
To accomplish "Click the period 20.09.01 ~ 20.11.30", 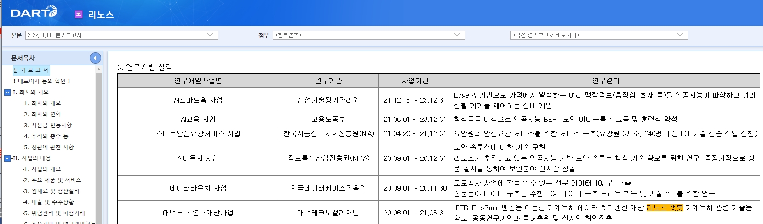I will 415,188.
